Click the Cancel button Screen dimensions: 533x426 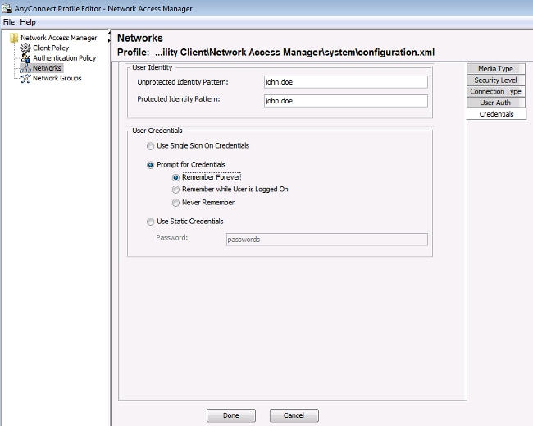click(x=294, y=415)
